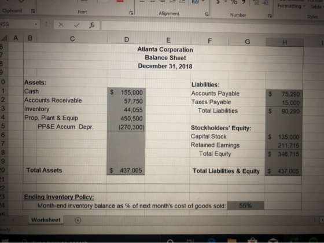
Task: Open the Number format dialog launcher
Action: point(270,16)
